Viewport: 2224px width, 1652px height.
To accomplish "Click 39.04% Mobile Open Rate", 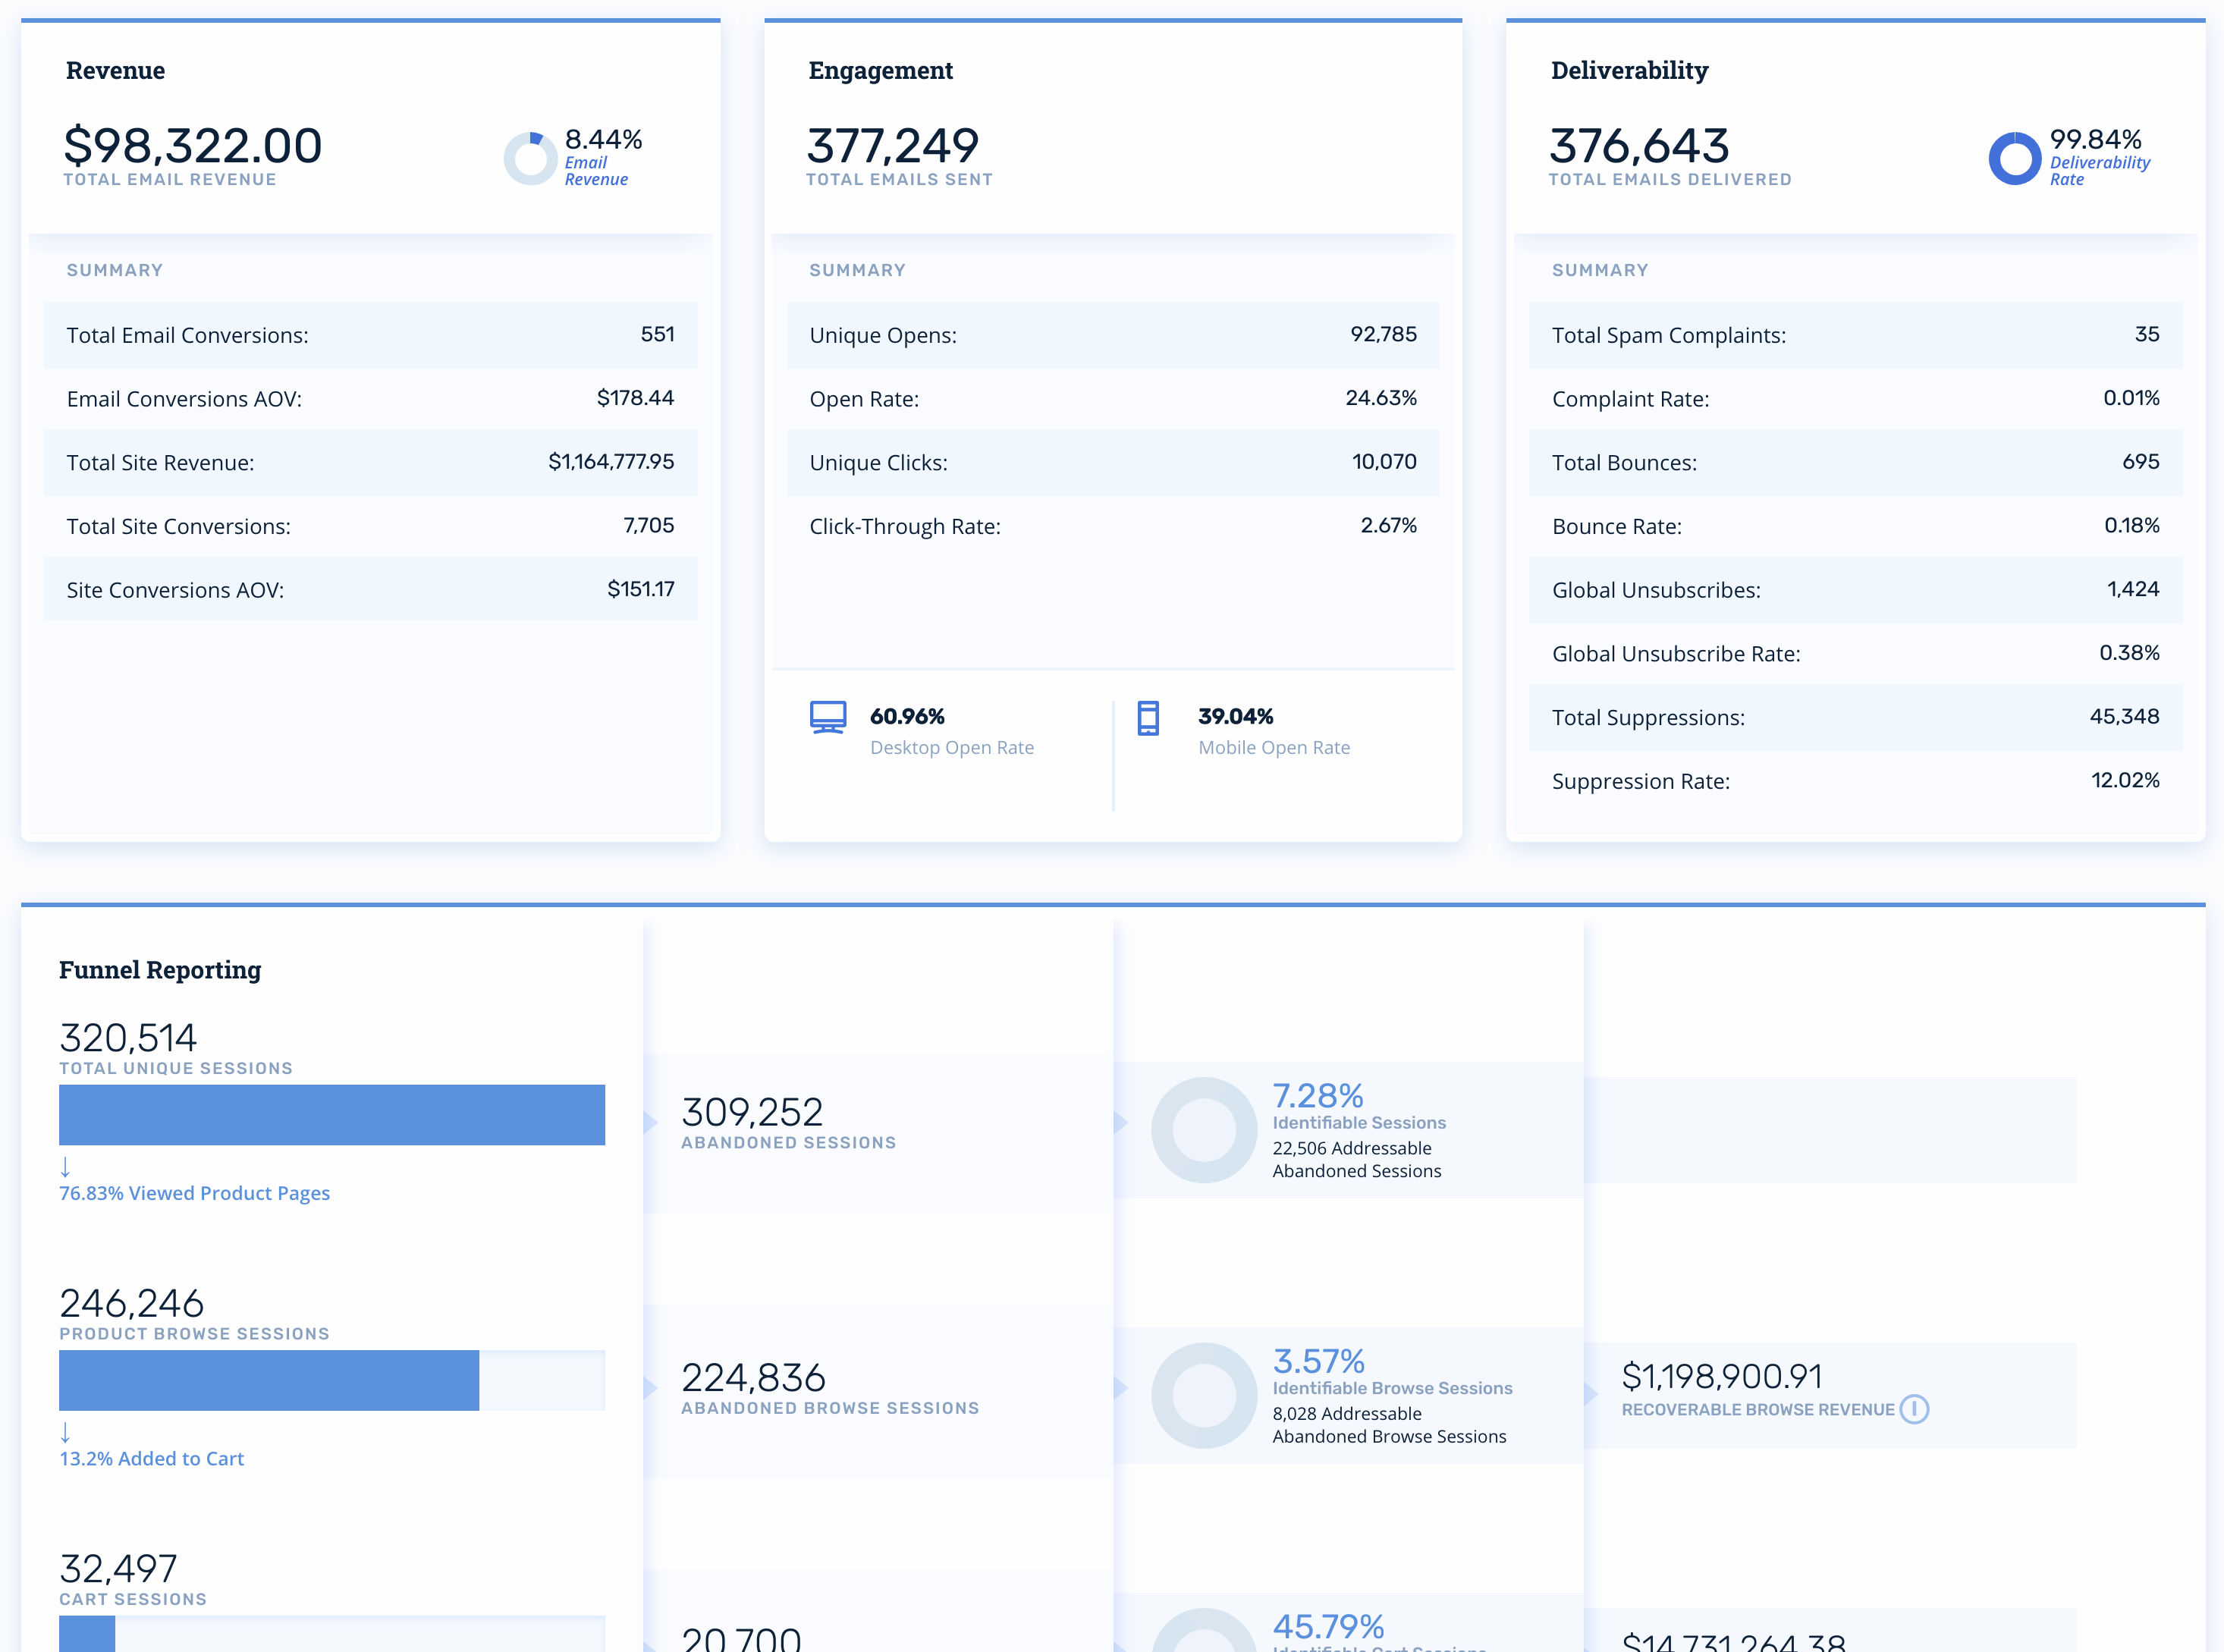I will click(x=1274, y=731).
